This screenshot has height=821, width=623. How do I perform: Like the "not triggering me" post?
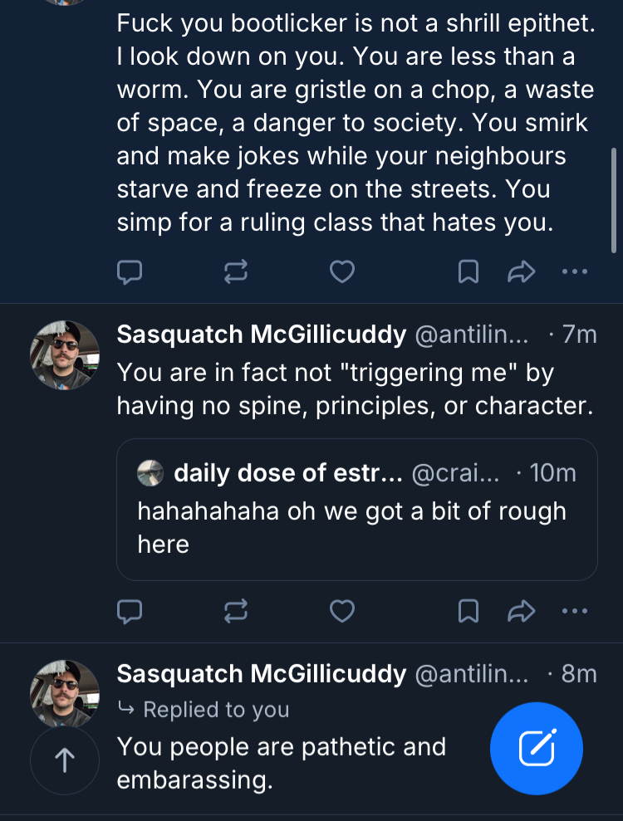click(x=342, y=612)
